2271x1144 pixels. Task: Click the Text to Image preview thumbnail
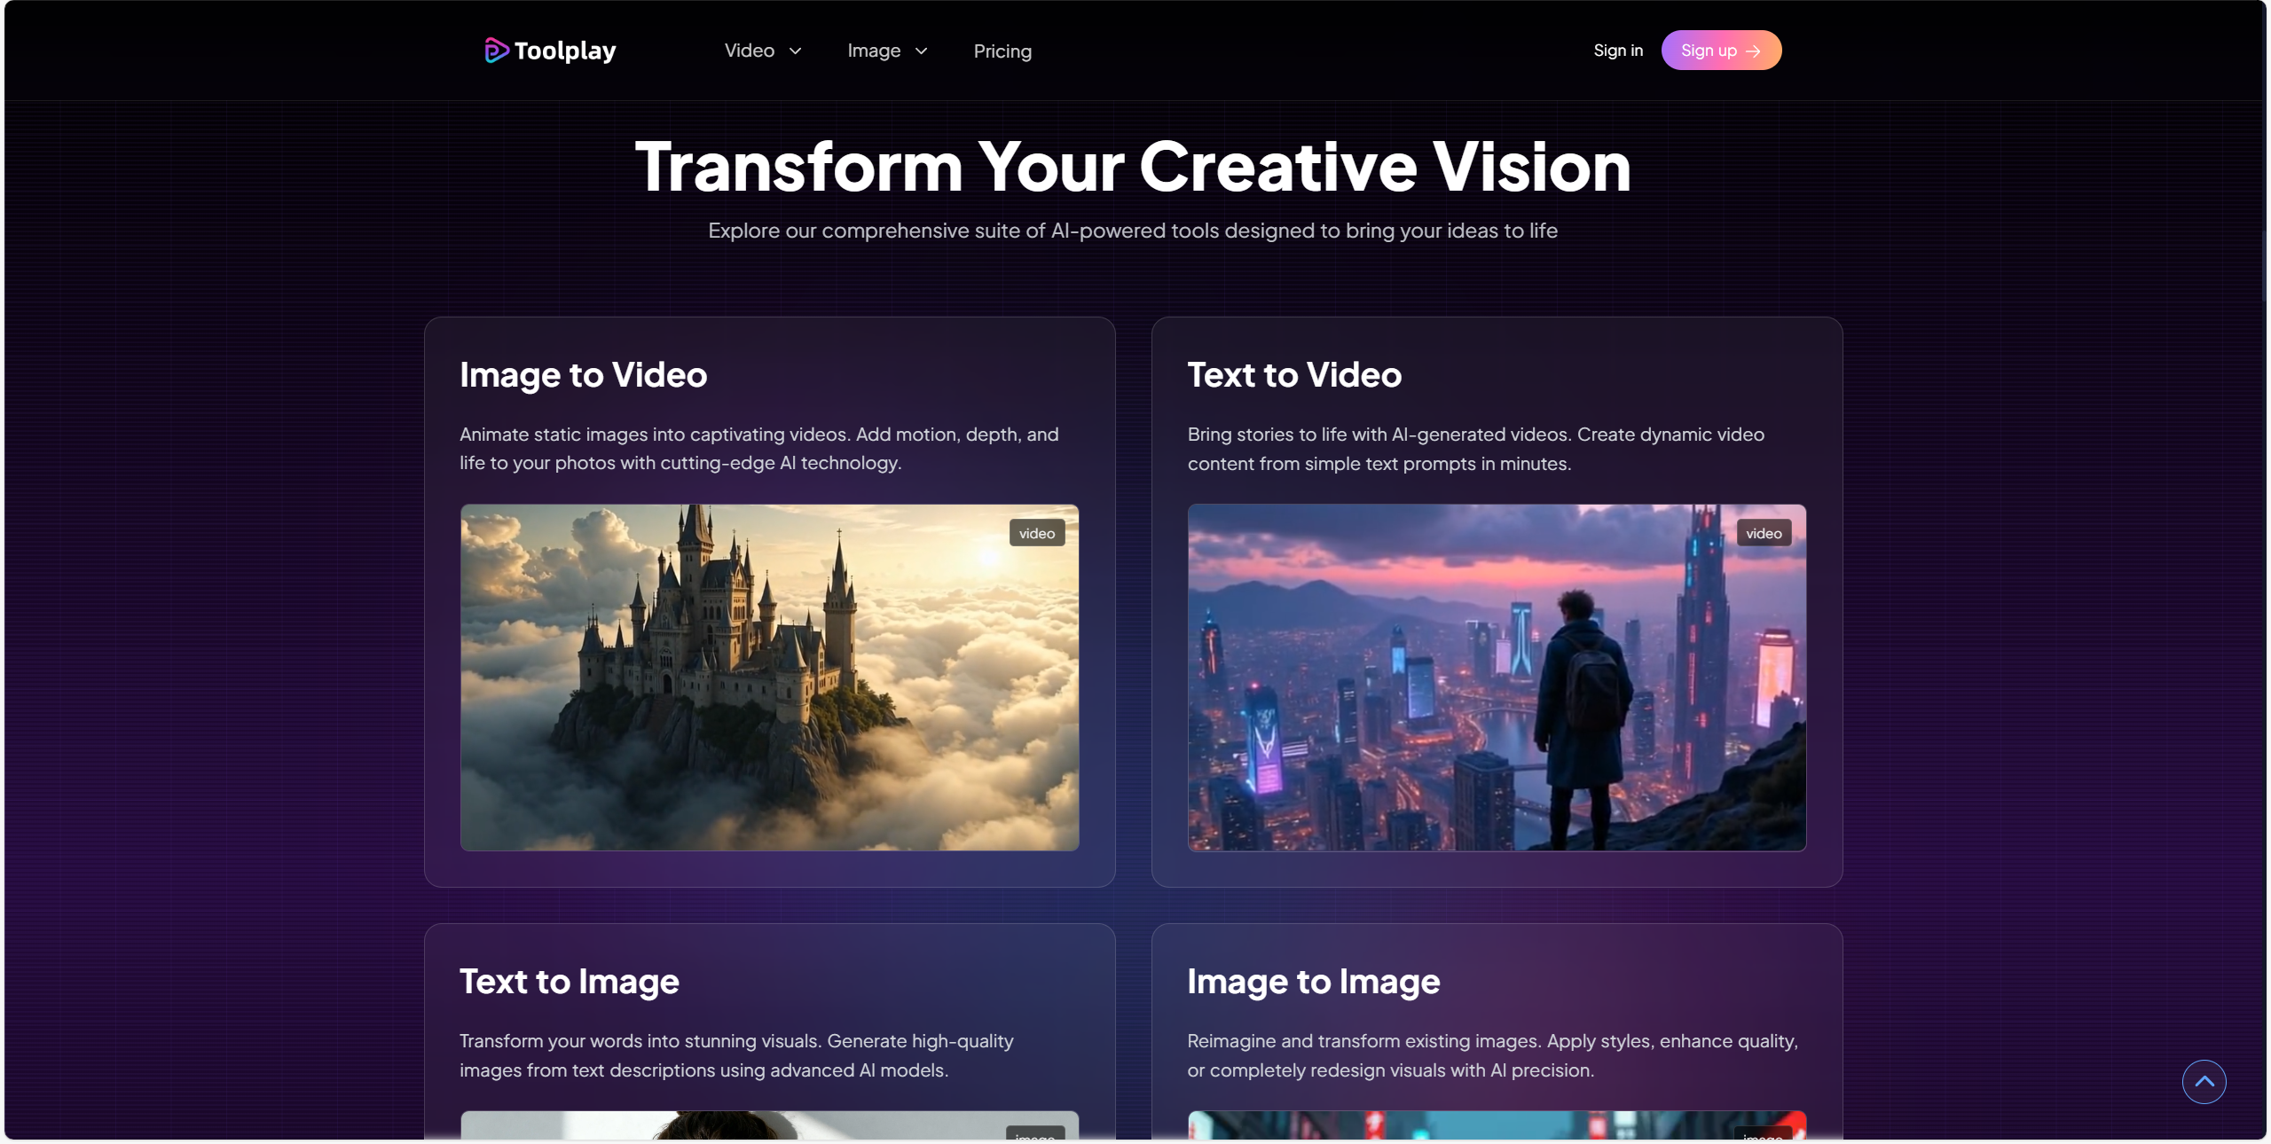pyautogui.click(x=769, y=1124)
